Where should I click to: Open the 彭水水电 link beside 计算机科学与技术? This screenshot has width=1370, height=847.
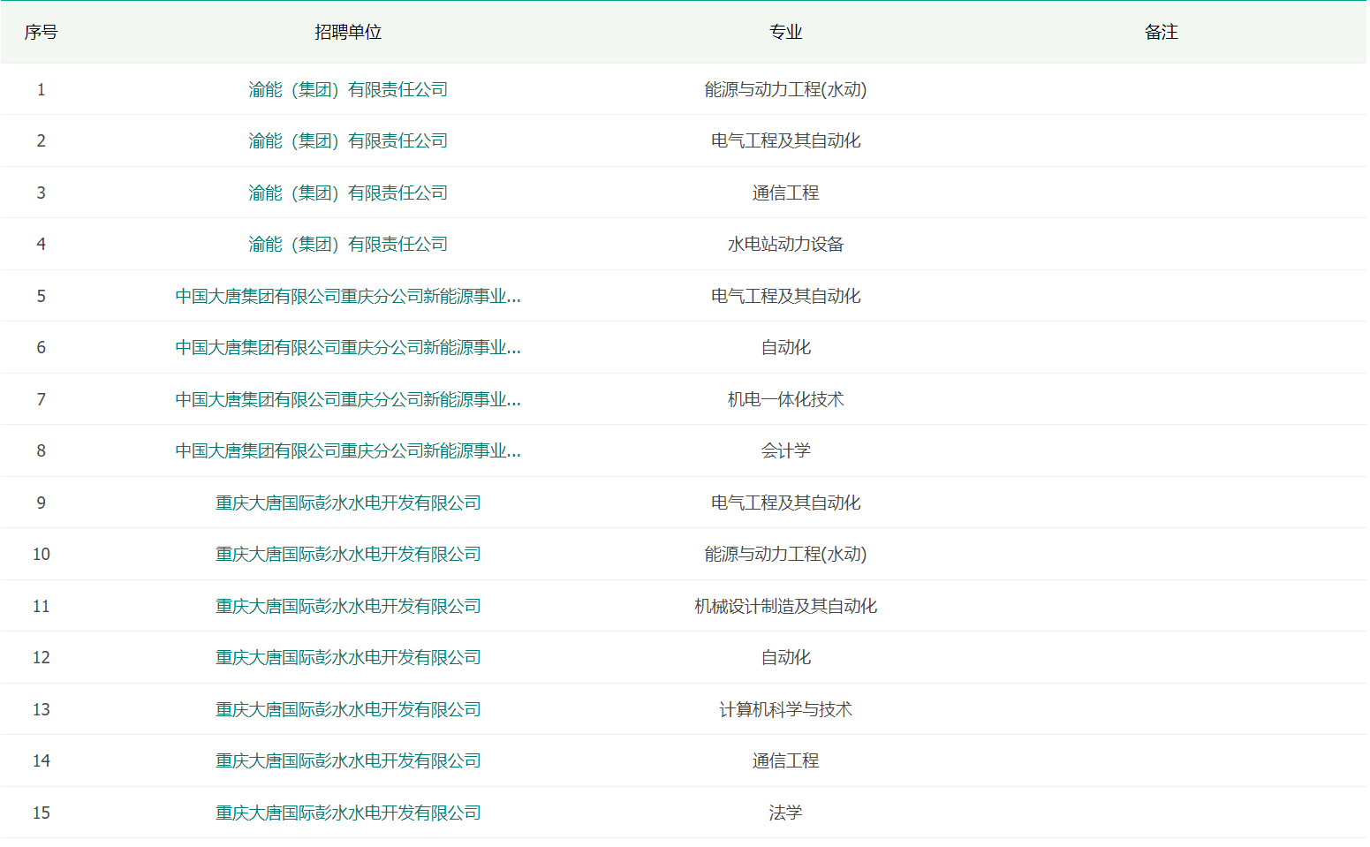(x=348, y=709)
